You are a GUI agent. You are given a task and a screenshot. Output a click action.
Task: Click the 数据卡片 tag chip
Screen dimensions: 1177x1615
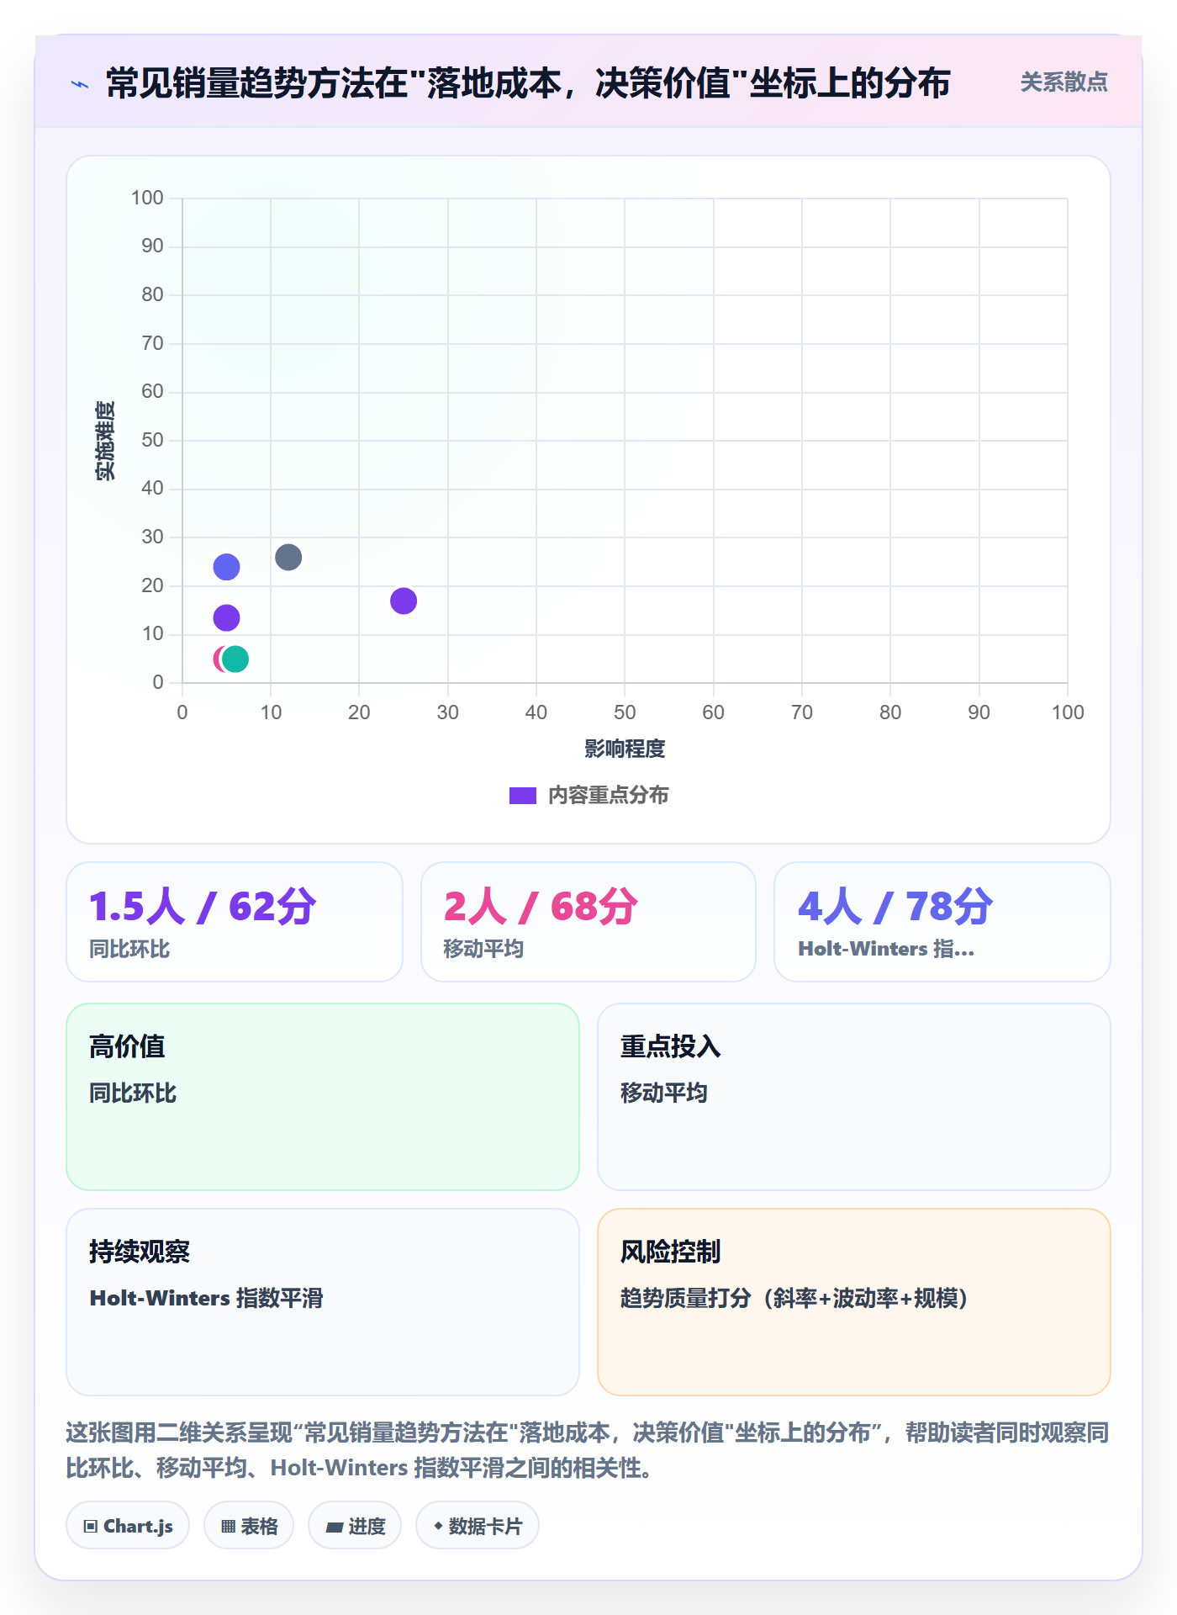[x=478, y=1526]
